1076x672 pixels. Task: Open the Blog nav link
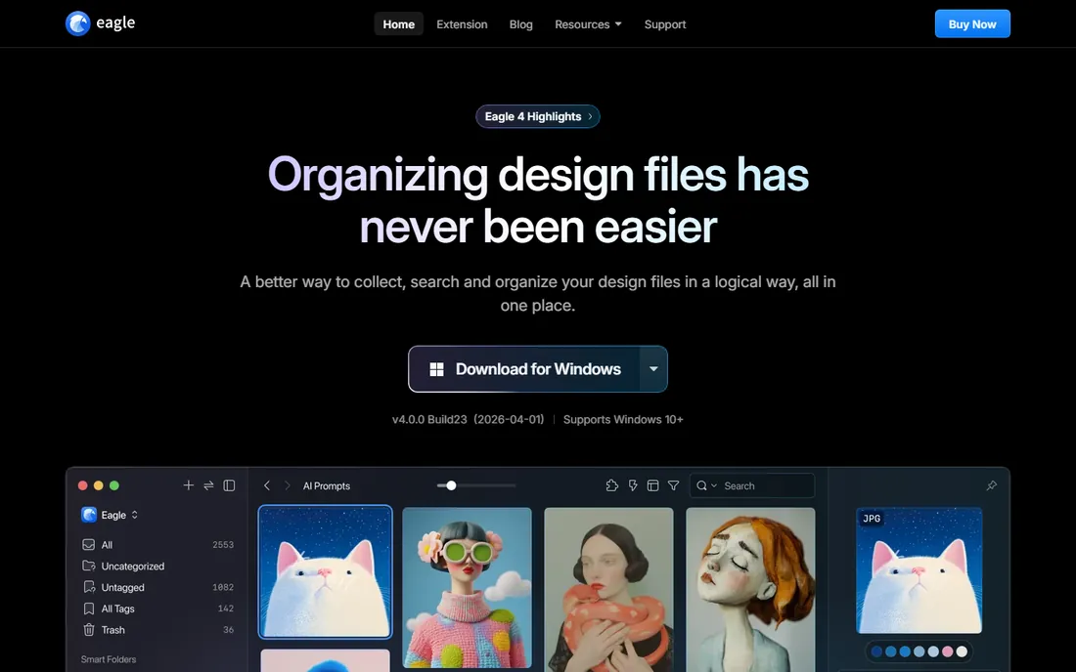520,24
